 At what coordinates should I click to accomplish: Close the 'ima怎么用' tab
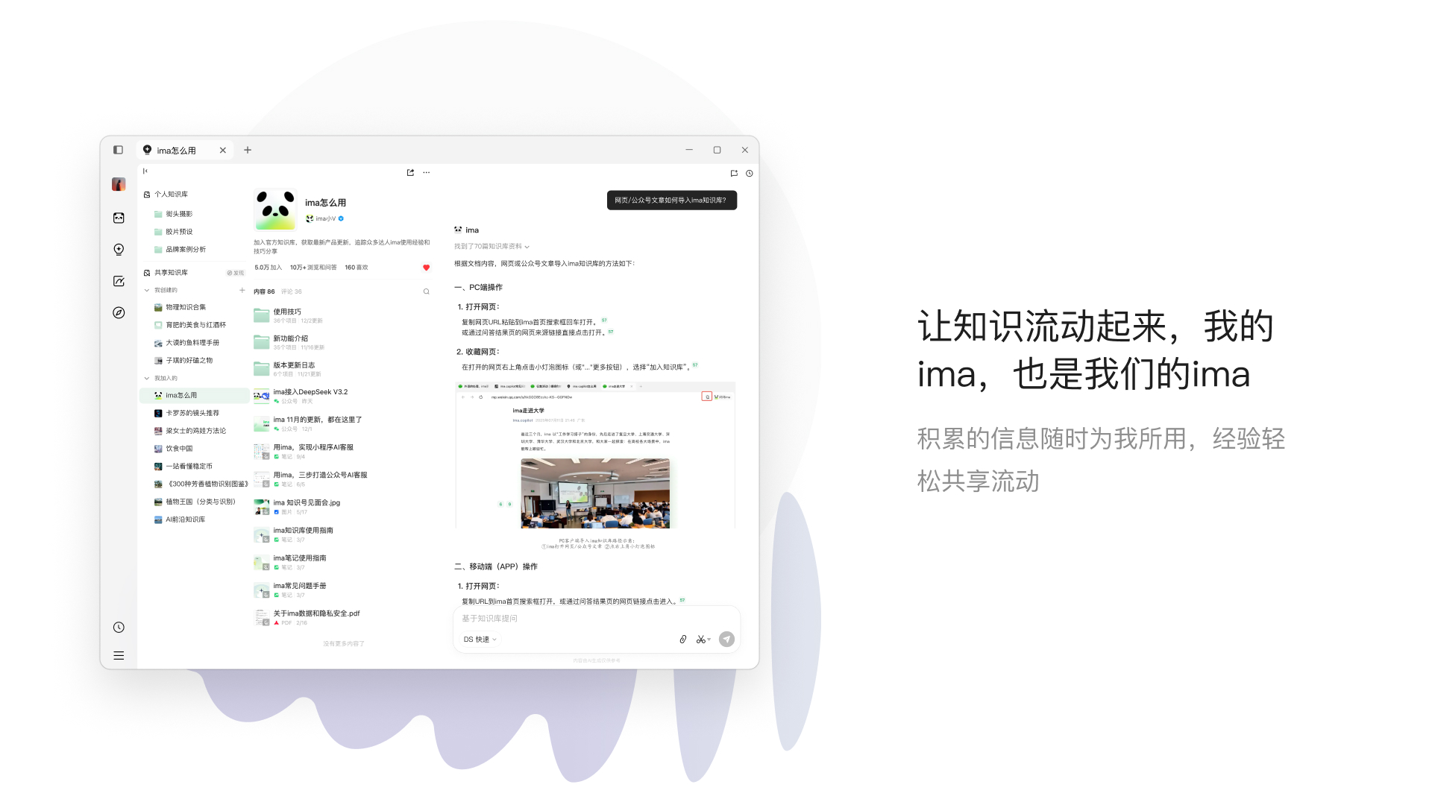223,151
